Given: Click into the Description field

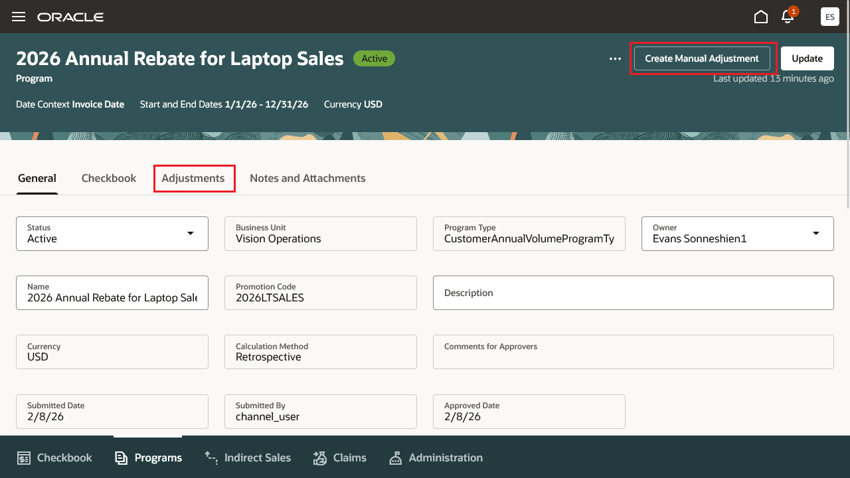Looking at the screenshot, I should point(634,293).
